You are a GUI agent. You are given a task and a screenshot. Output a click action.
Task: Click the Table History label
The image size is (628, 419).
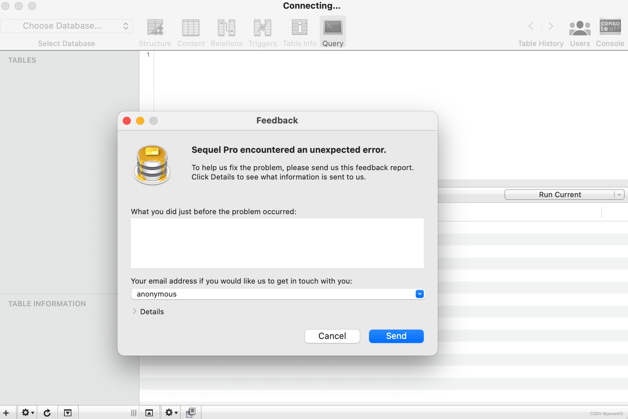tap(541, 44)
